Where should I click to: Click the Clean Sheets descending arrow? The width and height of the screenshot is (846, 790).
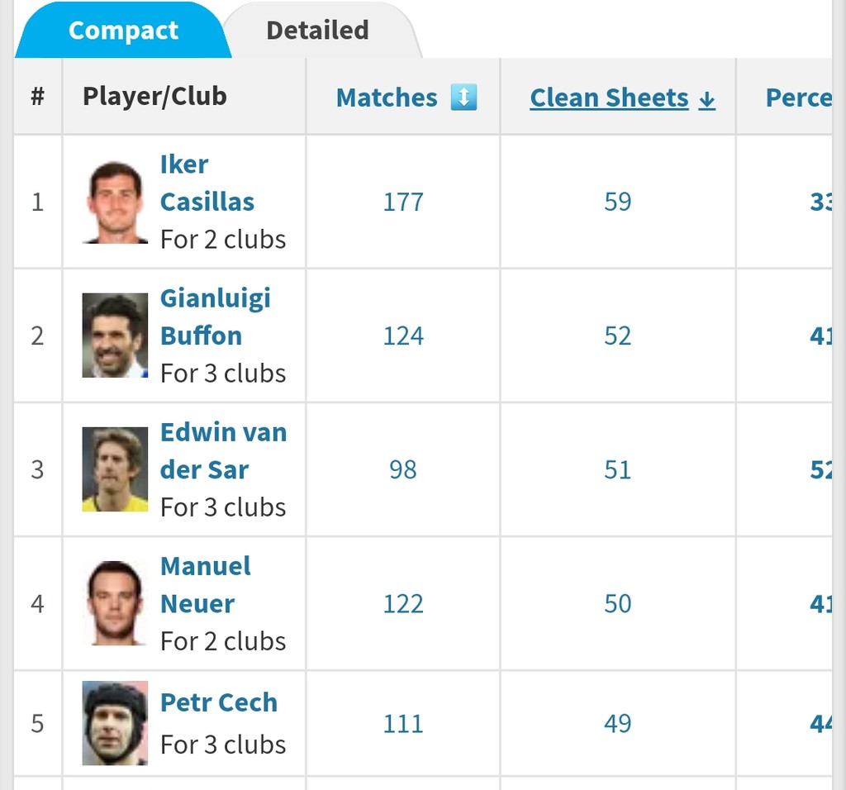pos(706,99)
